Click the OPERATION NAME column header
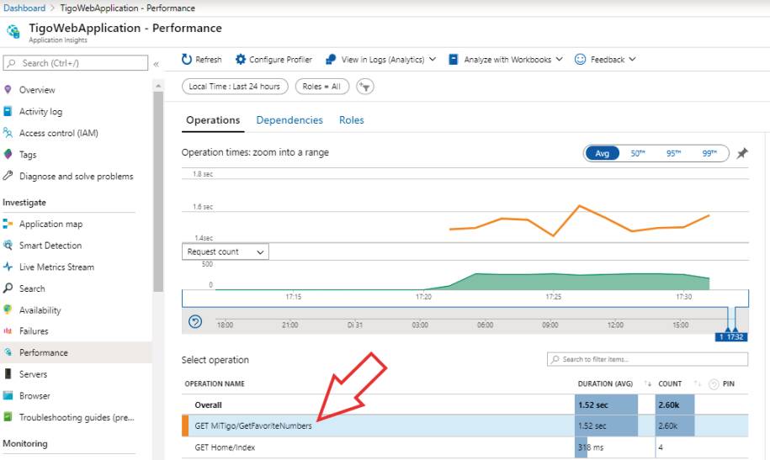Image resolution: width=770 pixels, height=460 pixels. click(x=215, y=384)
